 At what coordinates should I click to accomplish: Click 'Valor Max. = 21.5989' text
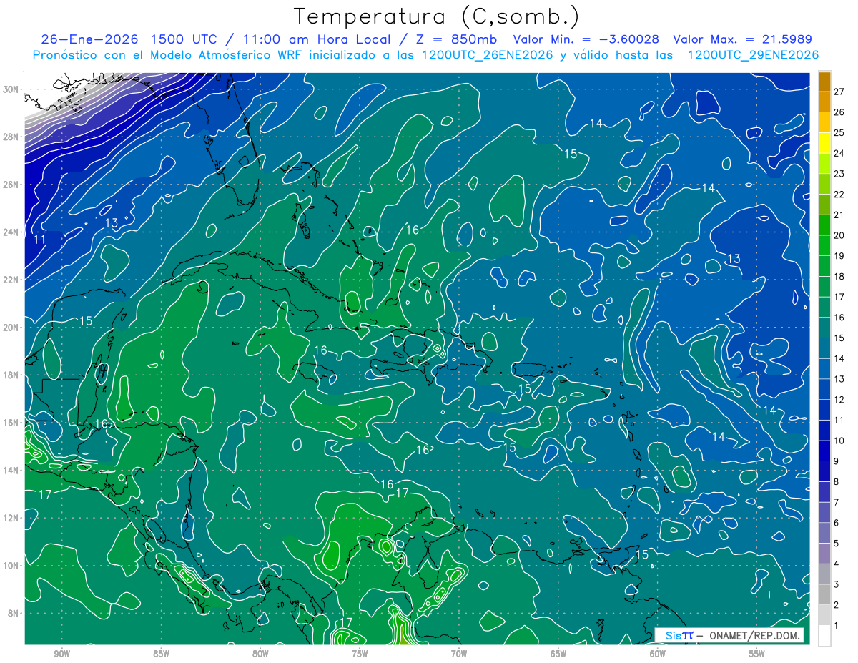[742, 39]
